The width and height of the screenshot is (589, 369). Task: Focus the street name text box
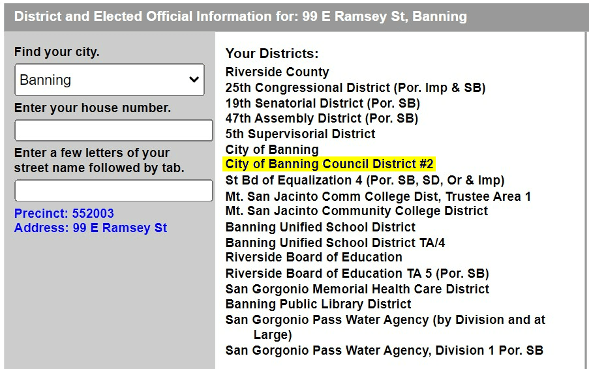click(113, 190)
